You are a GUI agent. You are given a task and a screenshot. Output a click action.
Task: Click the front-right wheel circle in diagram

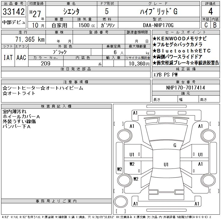point(208,136)
